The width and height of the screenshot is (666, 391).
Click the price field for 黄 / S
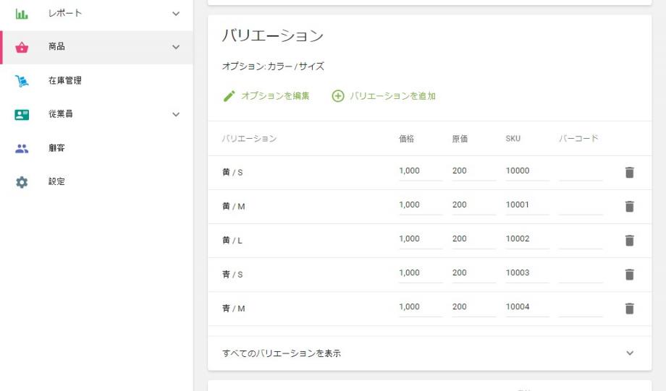coord(420,171)
